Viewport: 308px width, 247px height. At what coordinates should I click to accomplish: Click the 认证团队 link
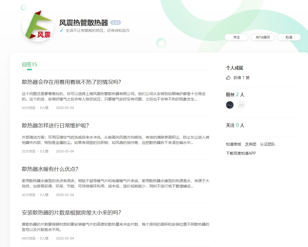268,144
